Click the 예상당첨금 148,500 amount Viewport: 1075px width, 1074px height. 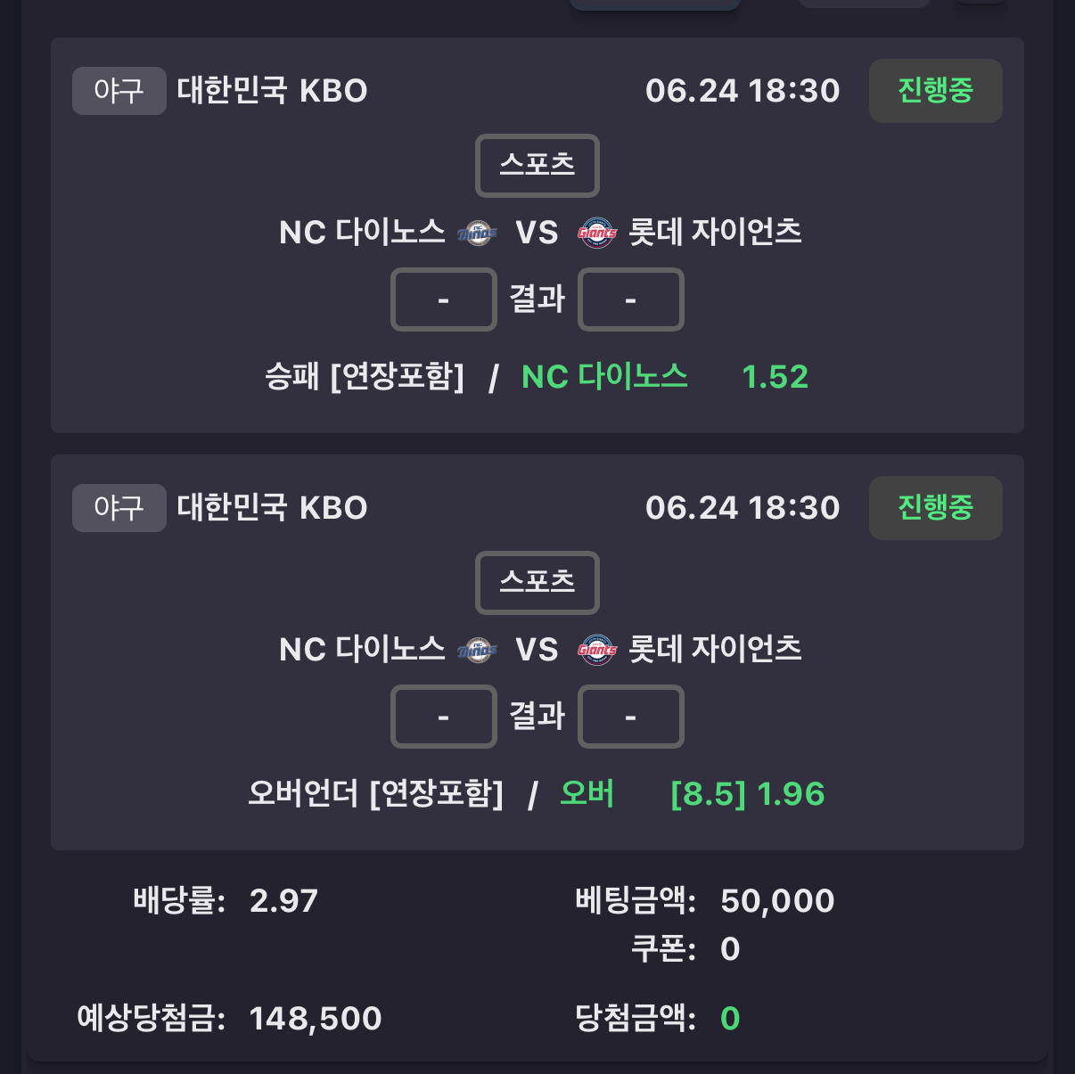click(x=316, y=1018)
